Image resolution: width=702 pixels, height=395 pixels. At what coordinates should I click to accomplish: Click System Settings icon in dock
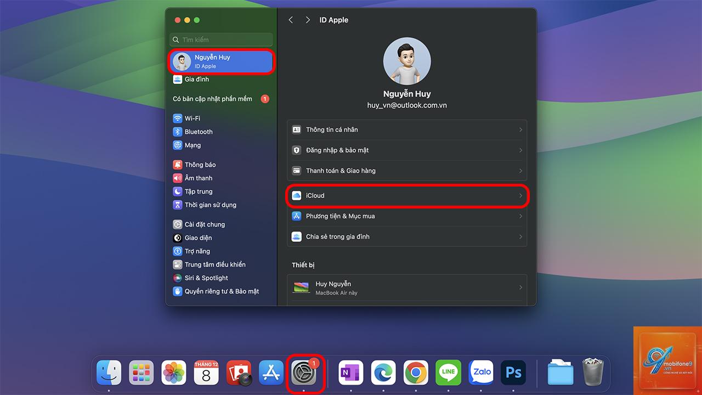coord(303,373)
